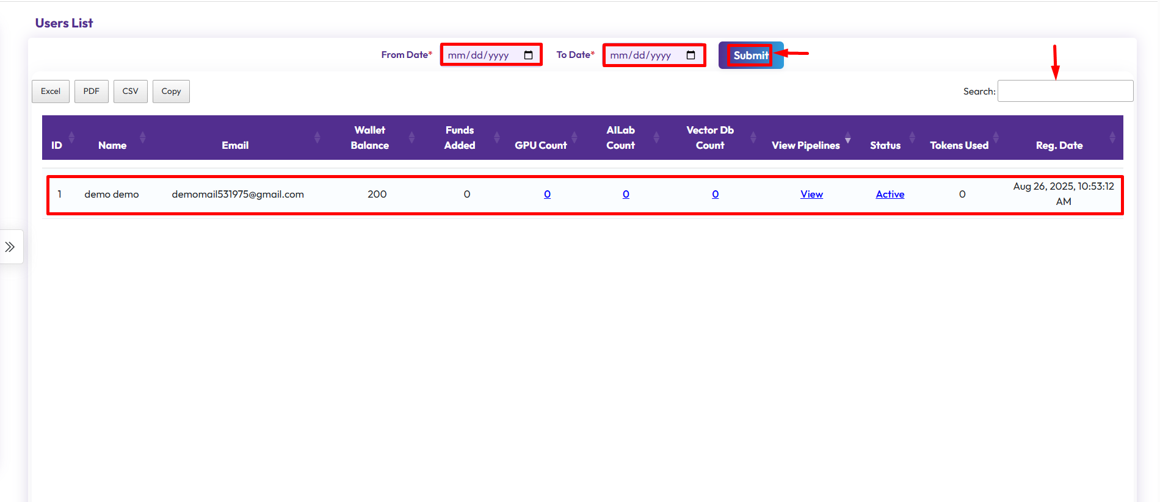Toggle the Active status link for demo user
Viewport: 1160px width, 502px height.
[x=890, y=194]
